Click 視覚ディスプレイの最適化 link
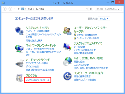This screenshot has height=94, width=125. coord(85,80)
